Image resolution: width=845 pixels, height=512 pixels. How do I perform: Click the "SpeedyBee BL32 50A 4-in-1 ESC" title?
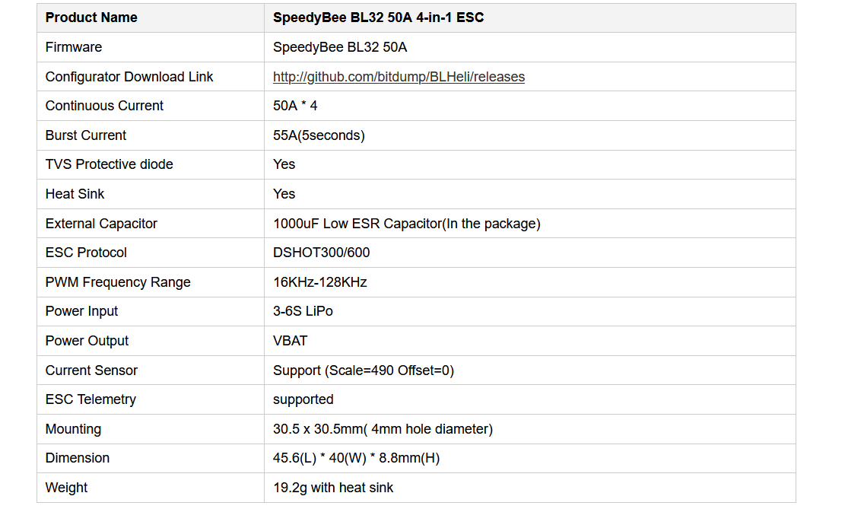[x=378, y=17]
